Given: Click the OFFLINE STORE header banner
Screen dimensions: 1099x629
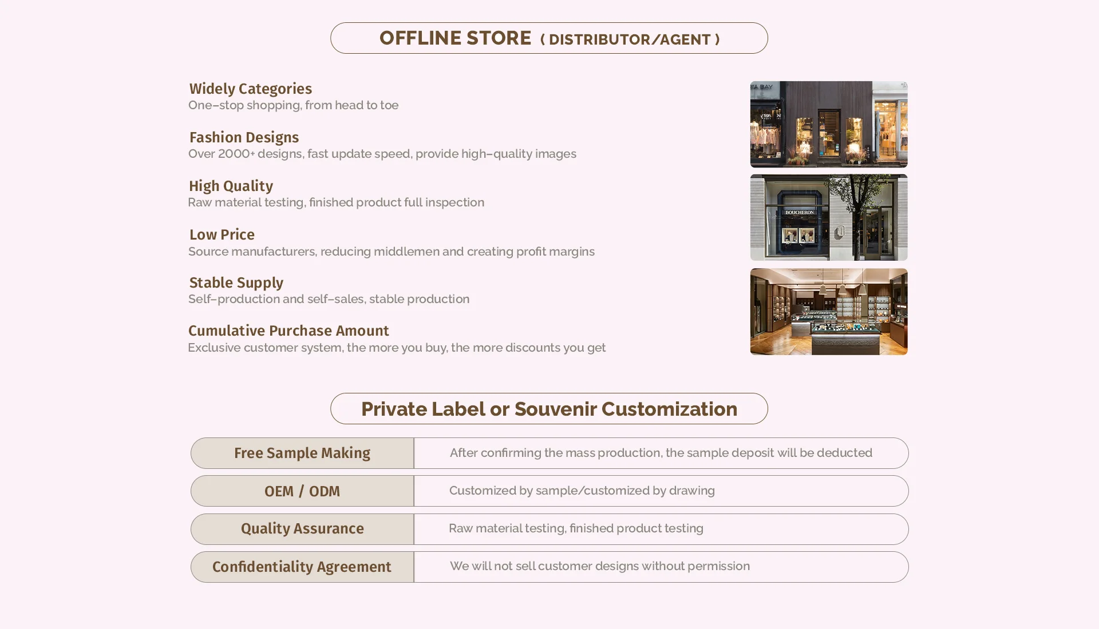Looking at the screenshot, I should coord(549,38).
